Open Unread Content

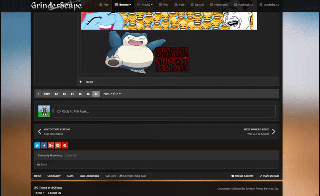(x=242, y=176)
